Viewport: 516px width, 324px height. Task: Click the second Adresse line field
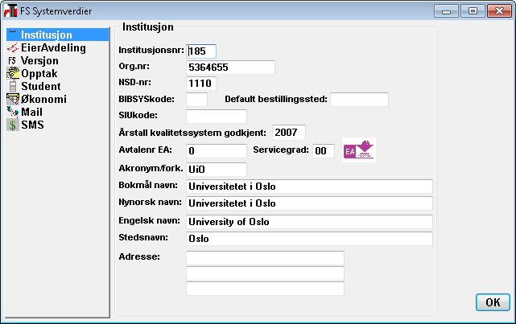[265, 273]
